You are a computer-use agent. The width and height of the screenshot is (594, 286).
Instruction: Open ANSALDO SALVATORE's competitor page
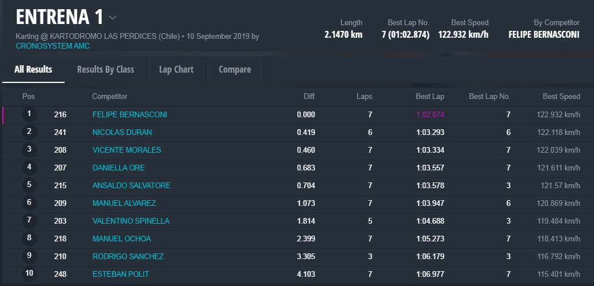click(x=131, y=185)
